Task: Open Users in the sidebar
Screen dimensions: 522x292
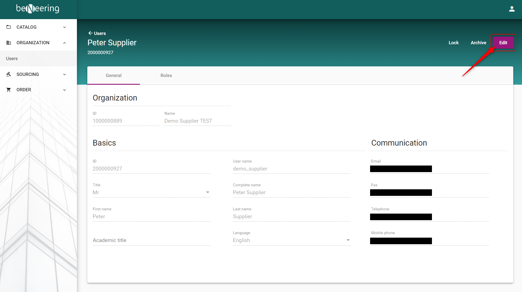Action: pos(12,58)
